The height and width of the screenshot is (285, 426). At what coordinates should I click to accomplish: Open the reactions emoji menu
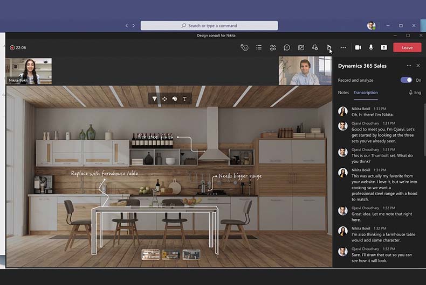click(244, 47)
